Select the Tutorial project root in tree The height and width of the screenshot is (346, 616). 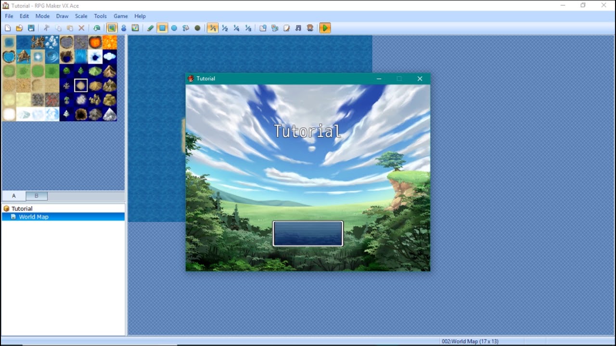[22, 209]
